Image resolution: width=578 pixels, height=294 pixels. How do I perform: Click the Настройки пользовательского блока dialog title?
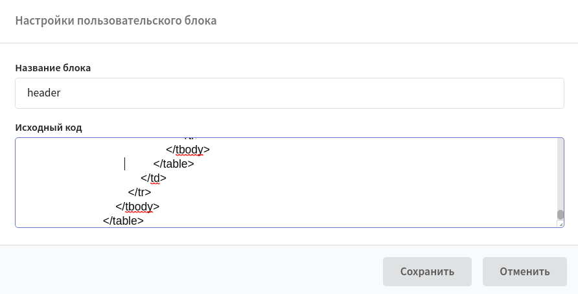pyautogui.click(x=116, y=21)
